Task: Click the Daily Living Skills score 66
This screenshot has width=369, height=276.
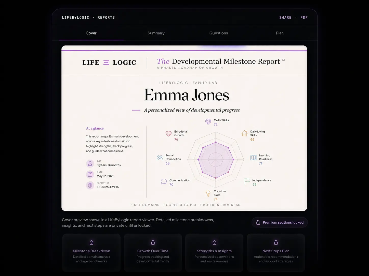Action: pyautogui.click(x=252, y=140)
